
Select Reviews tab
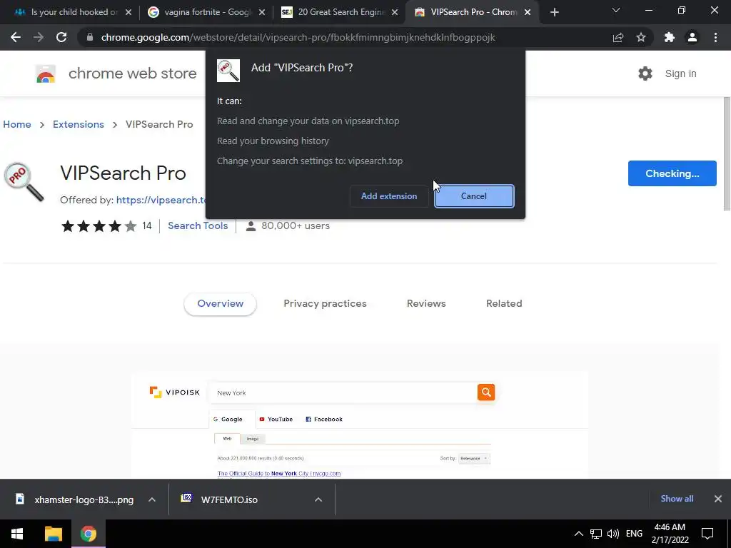pyautogui.click(x=426, y=303)
